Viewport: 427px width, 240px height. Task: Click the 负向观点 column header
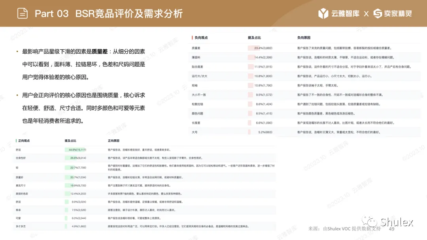(x=201, y=38)
